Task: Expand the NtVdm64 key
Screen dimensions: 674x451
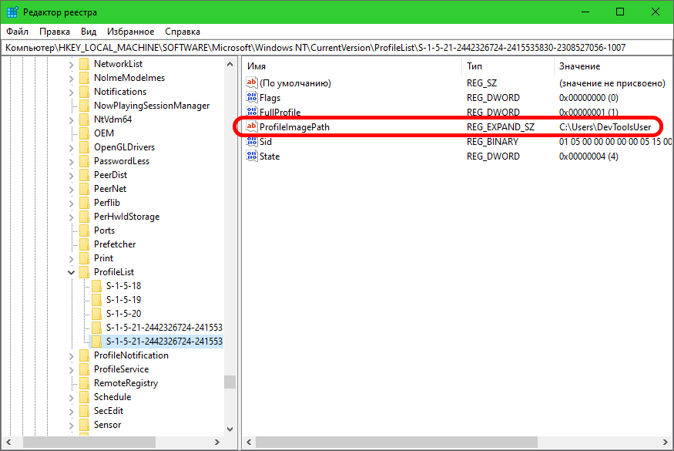Action: click(x=72, y=120)
